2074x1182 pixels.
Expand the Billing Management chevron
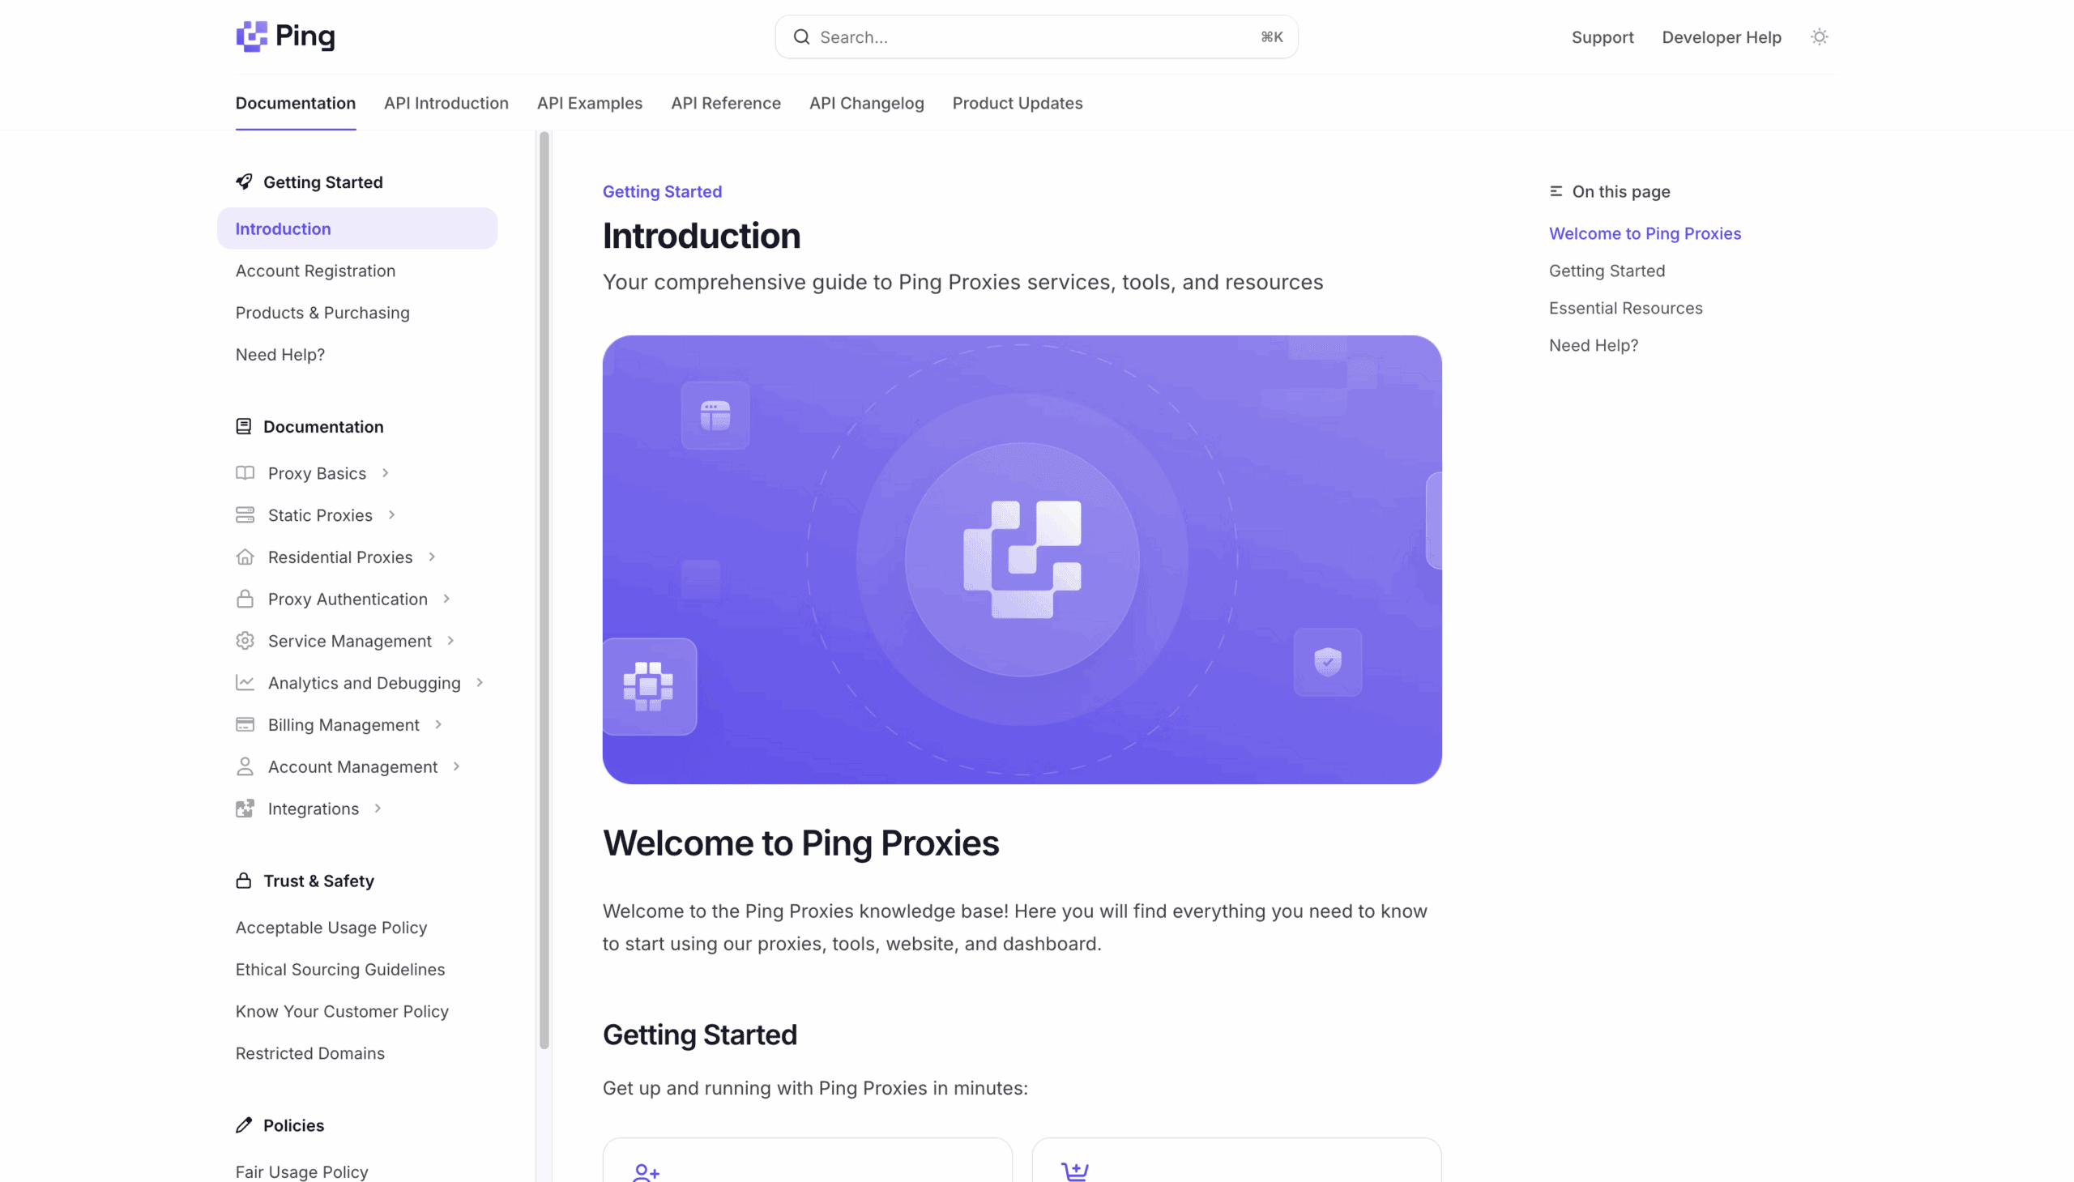point(438,725)
